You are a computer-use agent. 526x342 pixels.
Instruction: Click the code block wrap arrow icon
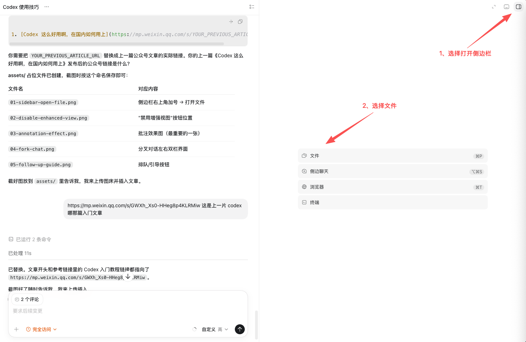coord(231,22)
